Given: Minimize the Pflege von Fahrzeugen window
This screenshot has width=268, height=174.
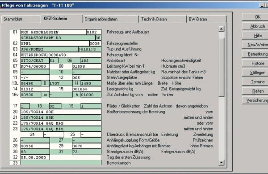Looking at the screenshot, I should [x=262, y=5].
